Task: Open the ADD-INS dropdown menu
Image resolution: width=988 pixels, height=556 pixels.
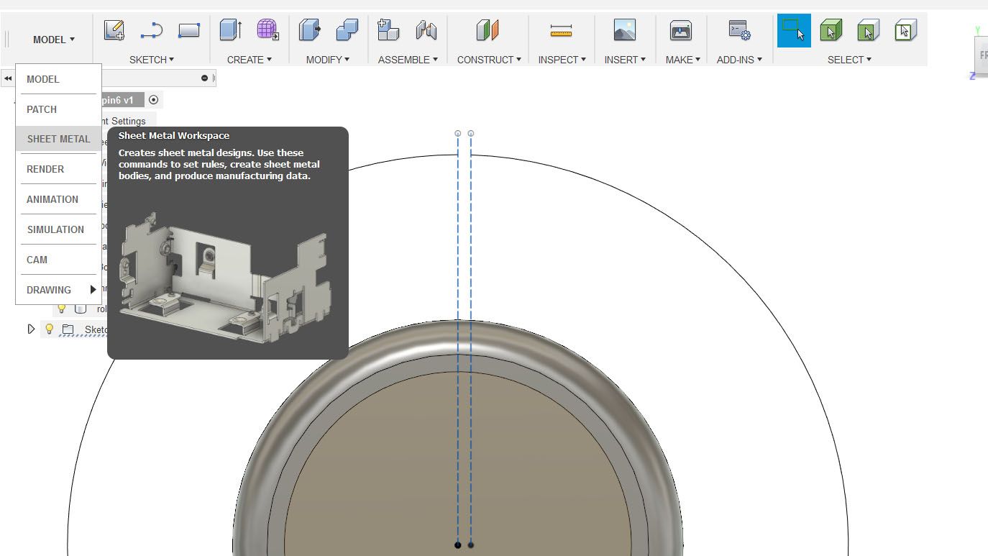Action: 739,60
